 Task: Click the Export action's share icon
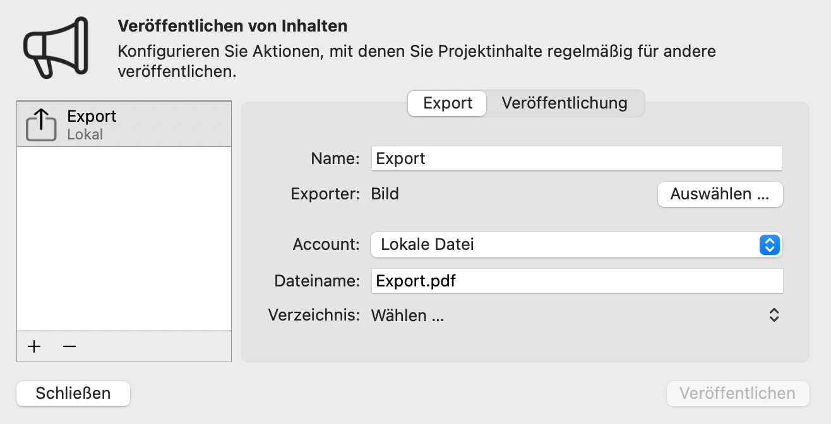click(x=41, y=125)
